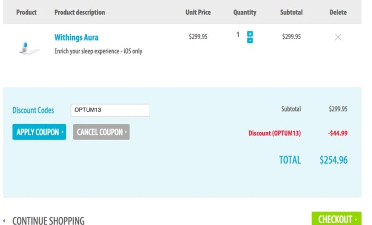
Task: Click the Subtotal column header
Action: (291, 12)
